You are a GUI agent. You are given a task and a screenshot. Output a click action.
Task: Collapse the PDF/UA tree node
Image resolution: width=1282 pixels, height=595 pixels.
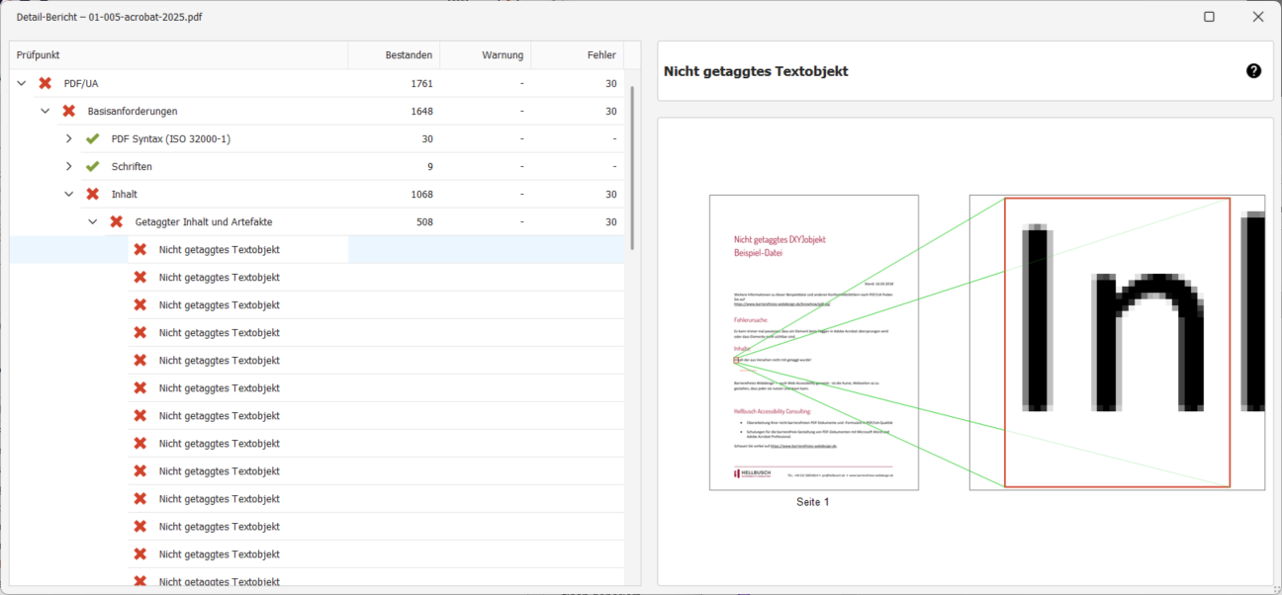pos(22,84)
